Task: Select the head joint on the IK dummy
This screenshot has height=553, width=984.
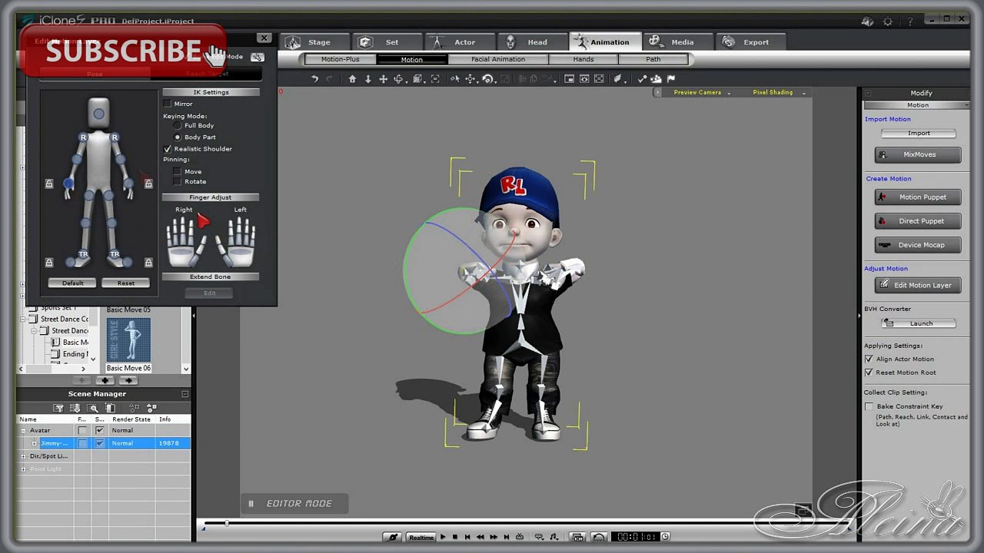Action: pyautogui.click(x=98, y=114)
